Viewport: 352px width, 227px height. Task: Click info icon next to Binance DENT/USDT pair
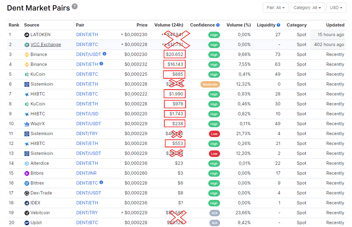[x=104, y=54]
